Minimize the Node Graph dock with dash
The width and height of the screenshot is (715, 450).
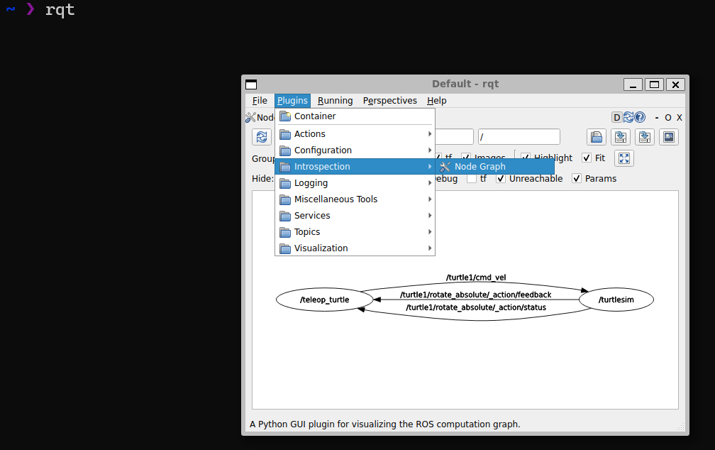click(657, 118)
